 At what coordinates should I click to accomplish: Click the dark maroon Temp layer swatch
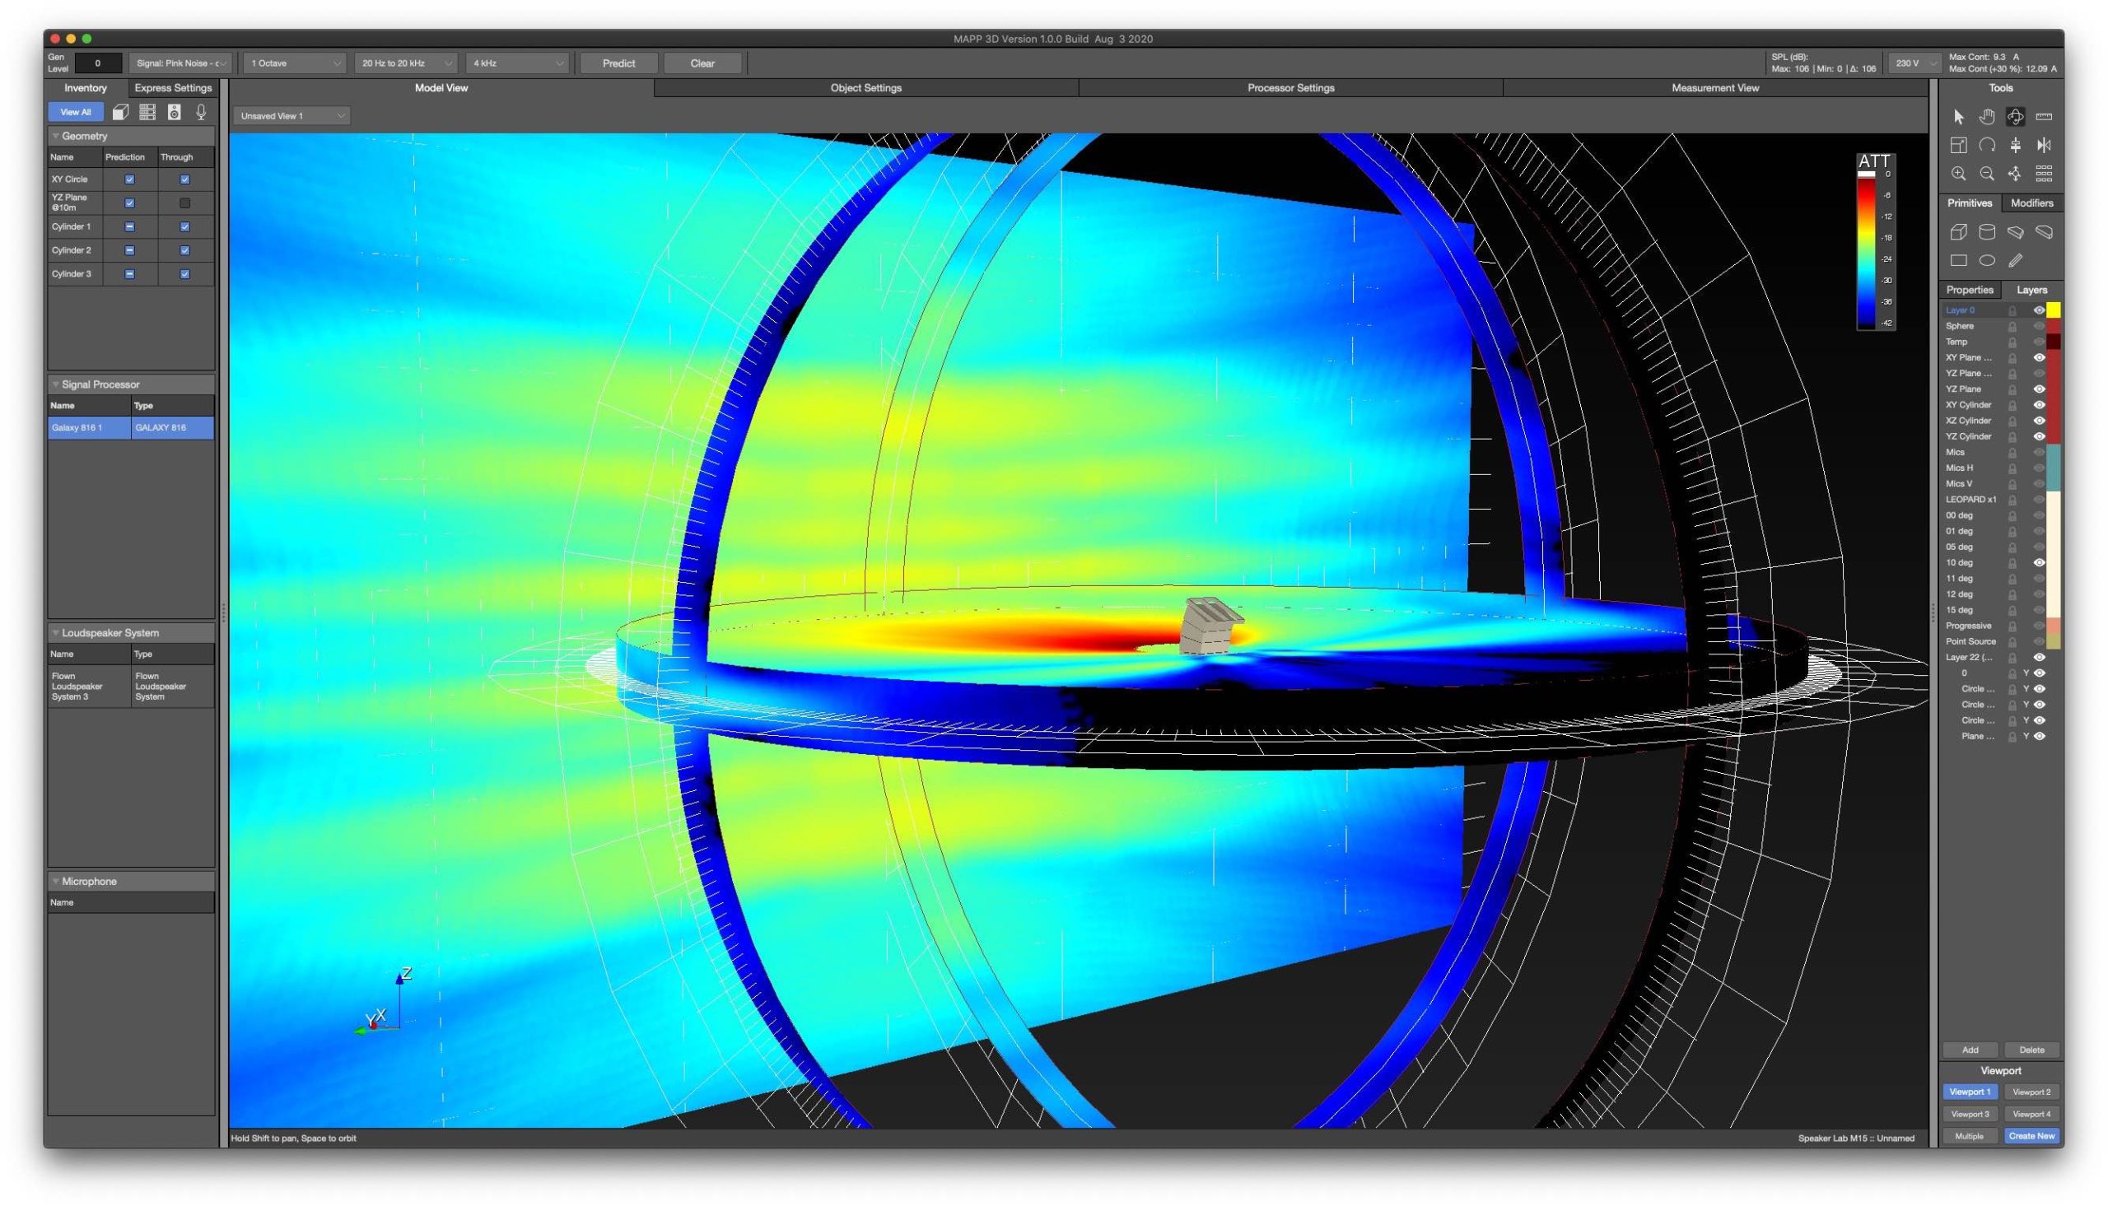click(x=2054, y=342)
